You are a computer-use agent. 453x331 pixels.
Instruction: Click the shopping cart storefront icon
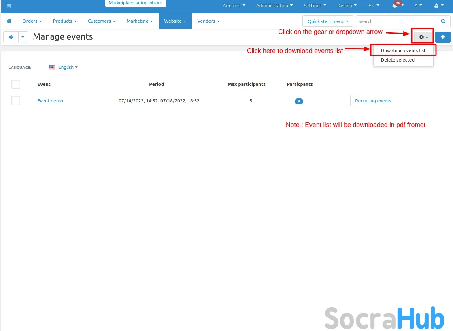[9, 6]
